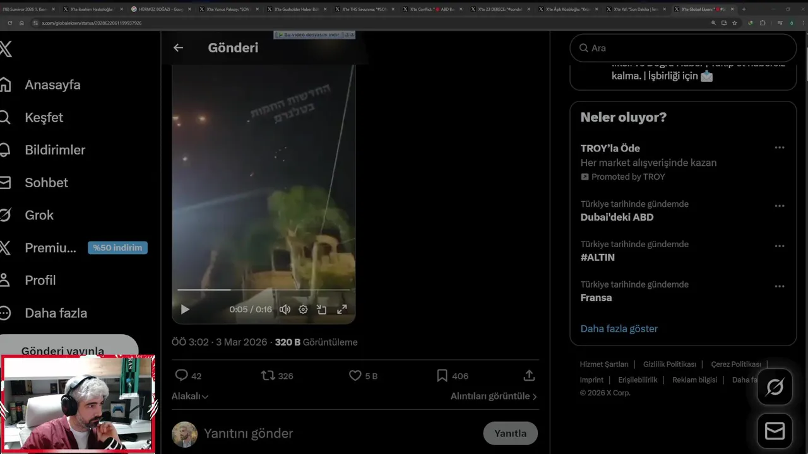Viewport: 808px width, 454px height.
Task: Click the Daha fazla göster link
Action: pyautogui.click(x=619, y=329)
